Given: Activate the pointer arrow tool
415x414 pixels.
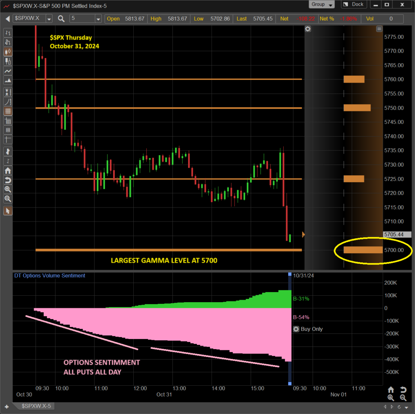Looking at the screenshot, I should [8, 211].
